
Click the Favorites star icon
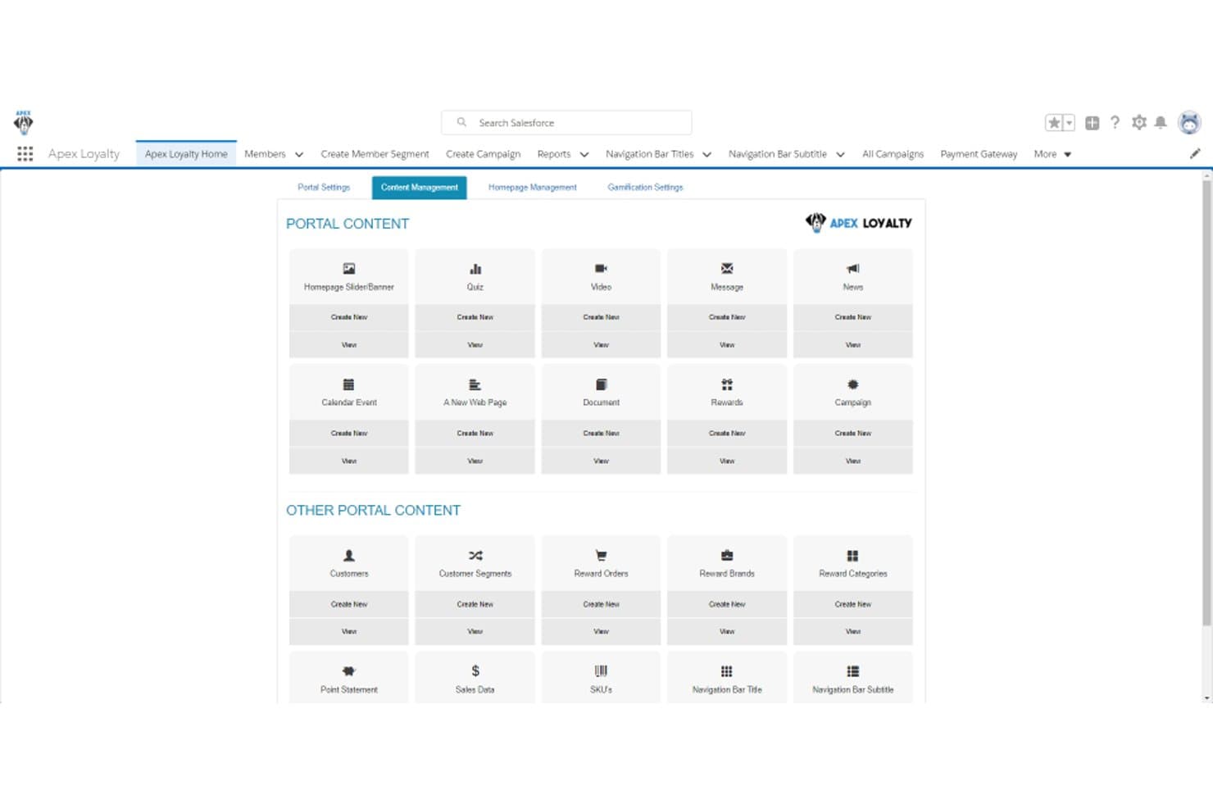coord(1054,123)
